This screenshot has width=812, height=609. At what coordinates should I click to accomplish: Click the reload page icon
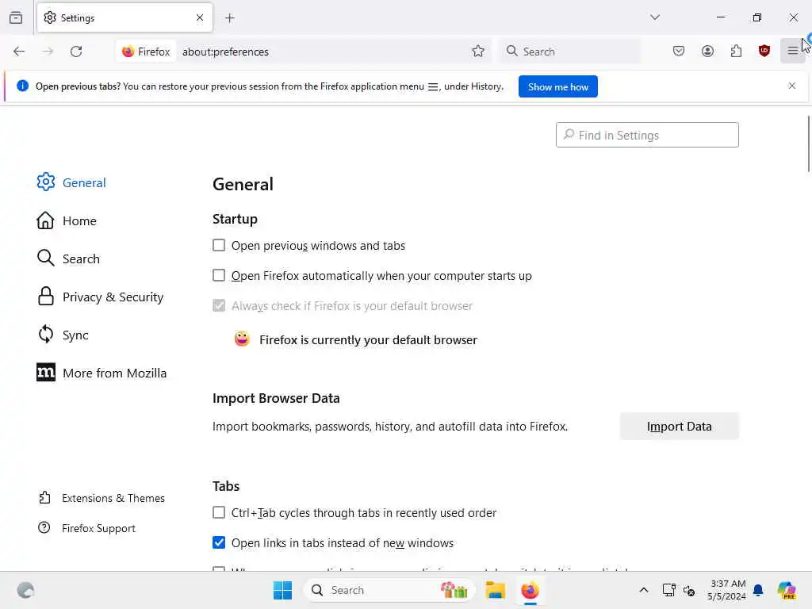[x=76, y=52]
